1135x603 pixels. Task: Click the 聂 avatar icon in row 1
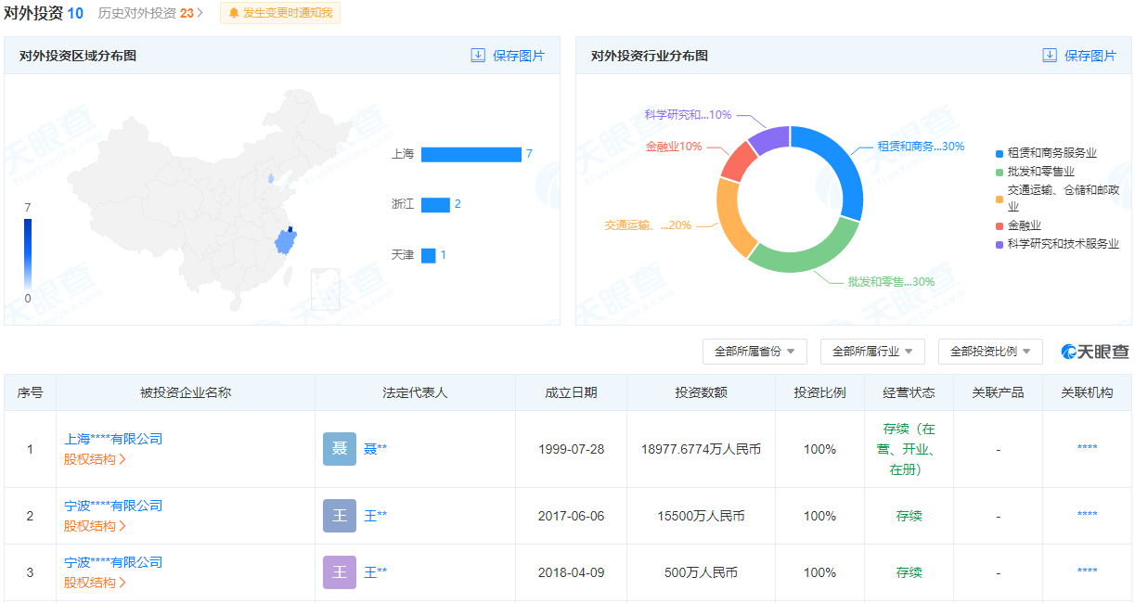tap(339, 449)
